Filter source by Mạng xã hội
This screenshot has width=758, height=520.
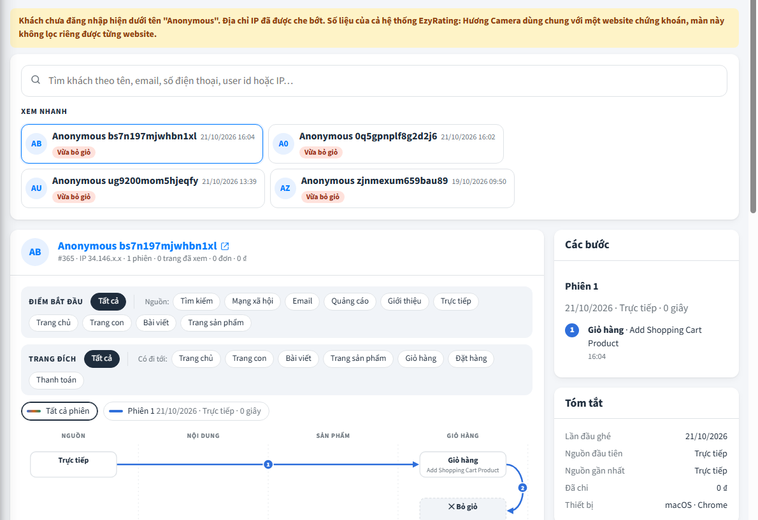252,301
